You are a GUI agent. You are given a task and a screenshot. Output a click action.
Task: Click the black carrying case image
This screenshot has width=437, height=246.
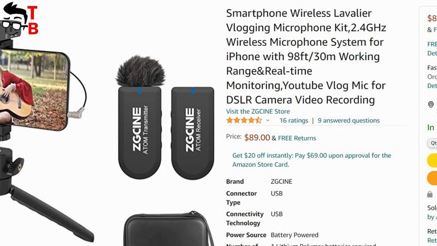(167, 230)
